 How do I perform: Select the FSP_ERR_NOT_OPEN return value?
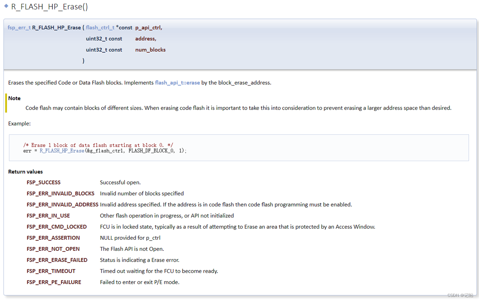pos(53,249)
